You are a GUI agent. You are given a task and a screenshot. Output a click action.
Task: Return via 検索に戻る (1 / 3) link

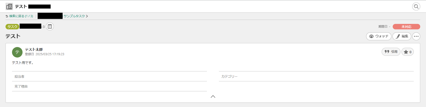(21, 16)
